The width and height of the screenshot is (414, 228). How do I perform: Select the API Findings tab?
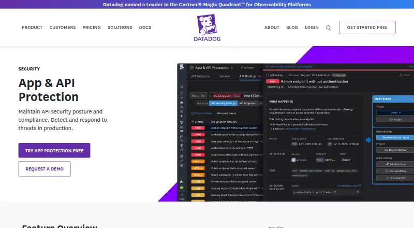pos(248,76)
